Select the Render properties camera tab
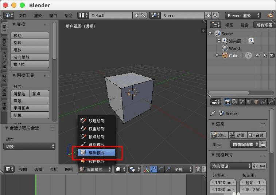The image size is (276, 195). [x=227, y=102]
